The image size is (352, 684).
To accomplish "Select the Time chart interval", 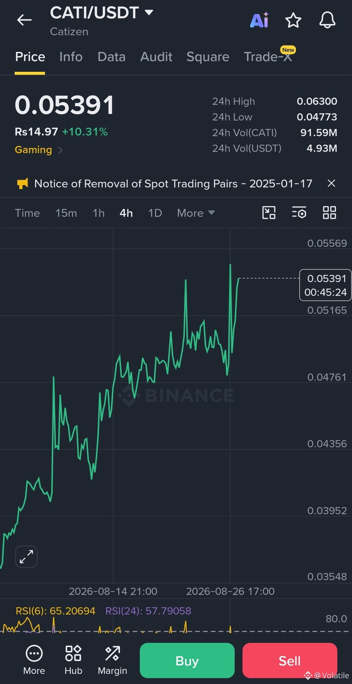I will click(x=27, y=213).
